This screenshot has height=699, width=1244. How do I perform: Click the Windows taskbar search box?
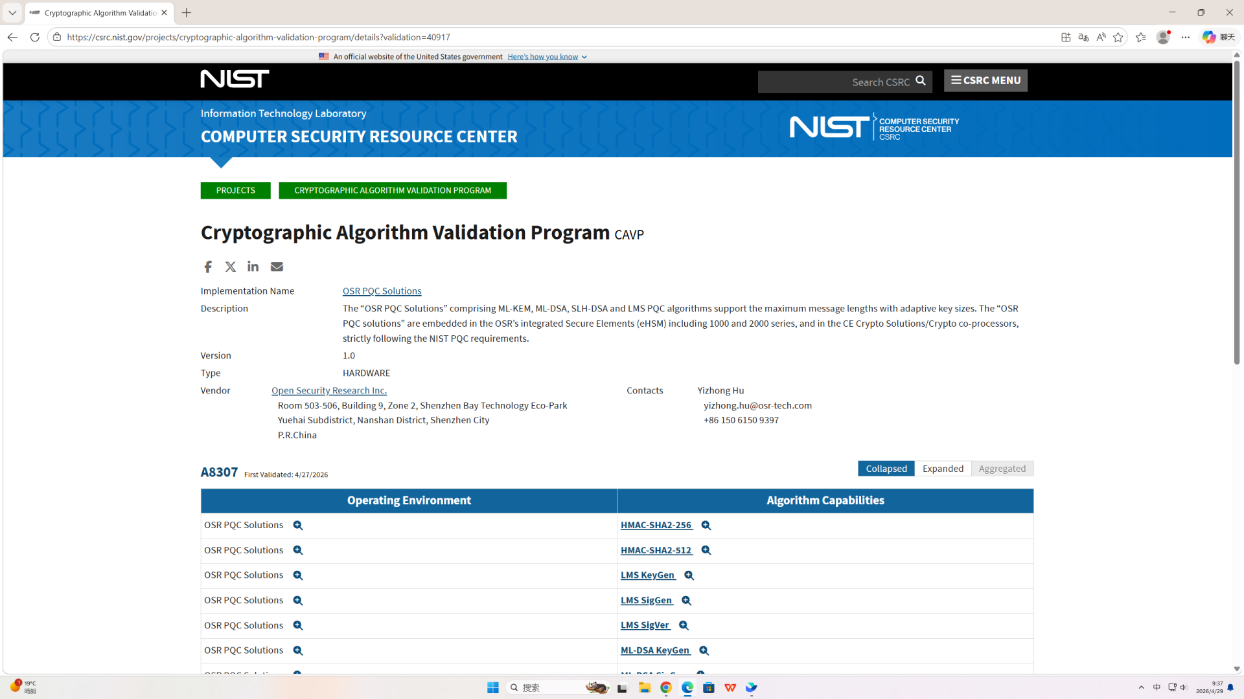pyautogui.click(x=557, y=687)
